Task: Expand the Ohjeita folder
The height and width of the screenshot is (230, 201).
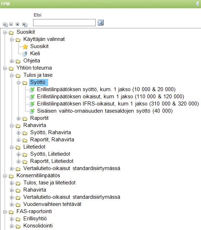Action: pos(12,61)
